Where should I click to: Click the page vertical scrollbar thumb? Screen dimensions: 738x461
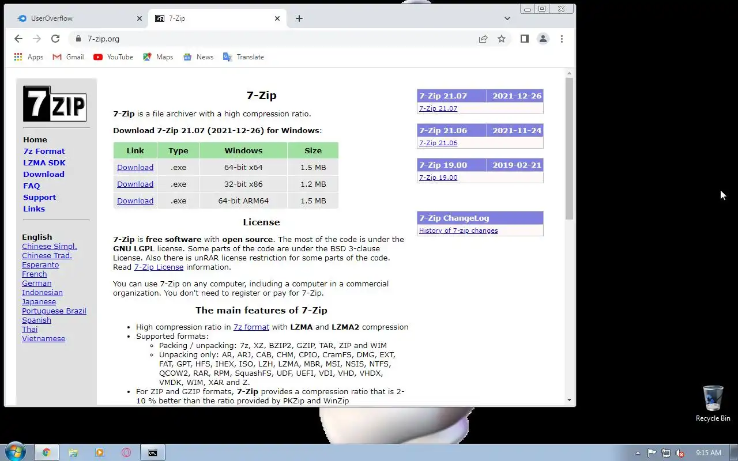coord(569,148)
